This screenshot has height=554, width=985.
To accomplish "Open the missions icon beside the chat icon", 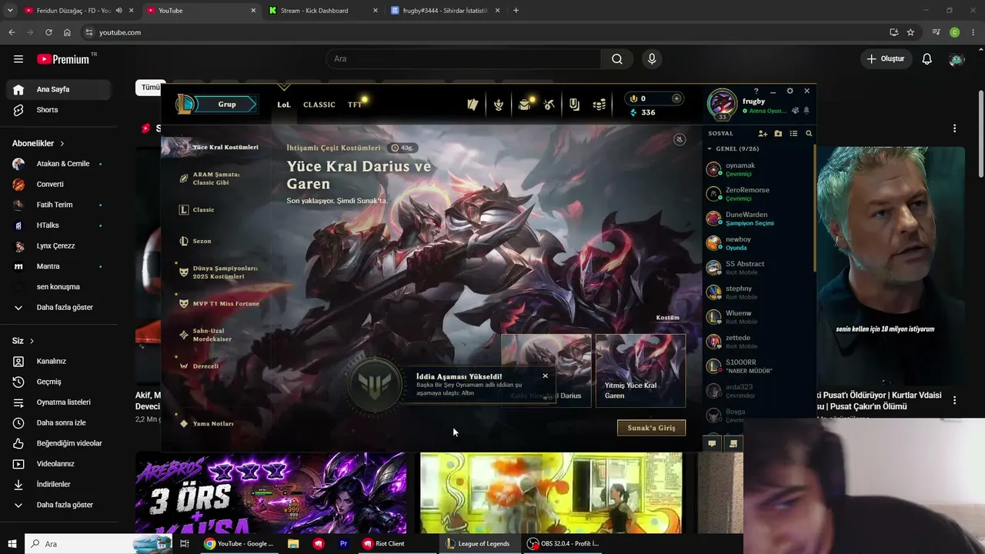I will tap(733, 443).
